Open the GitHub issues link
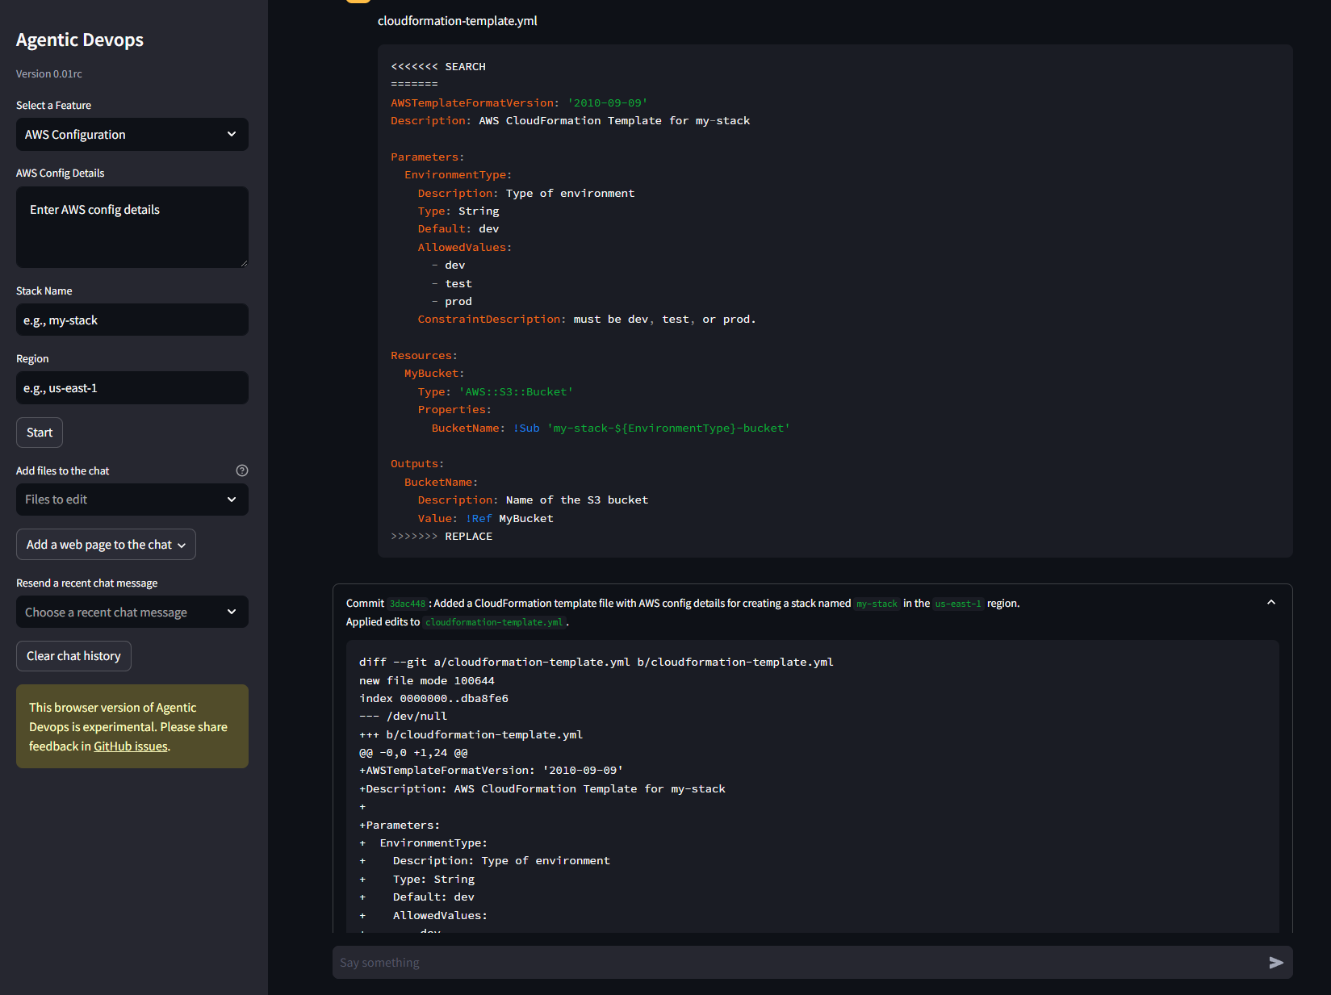This screenshot has width=1331, height=995. 130,746
